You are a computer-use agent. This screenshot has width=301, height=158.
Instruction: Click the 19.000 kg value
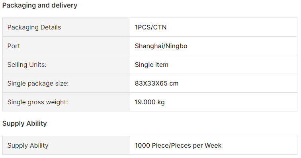pos(150,102)
